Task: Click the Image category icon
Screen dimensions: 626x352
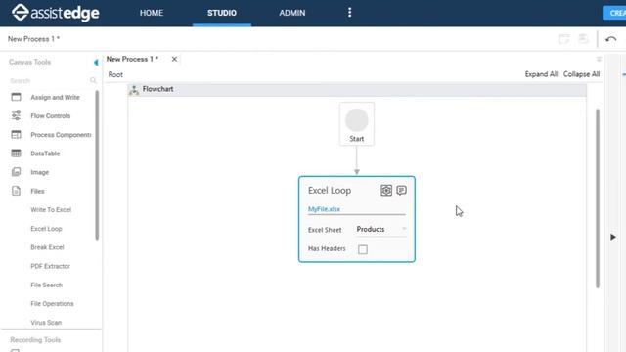Action: (16, 172)
